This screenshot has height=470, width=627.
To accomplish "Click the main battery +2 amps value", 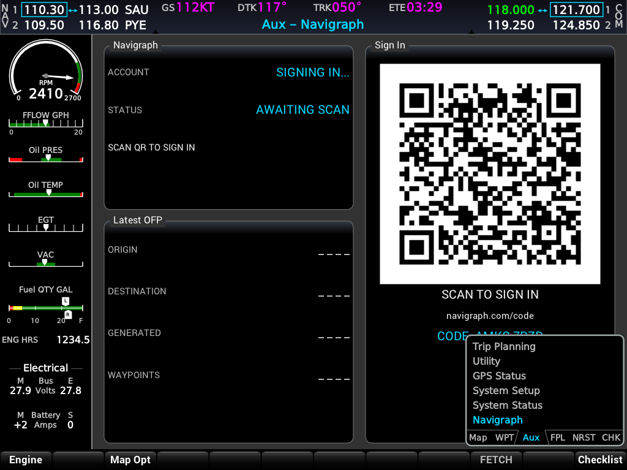I will [20, 425].
